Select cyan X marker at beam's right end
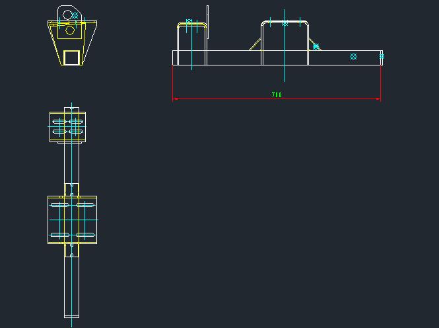 (x=382, y=57)
